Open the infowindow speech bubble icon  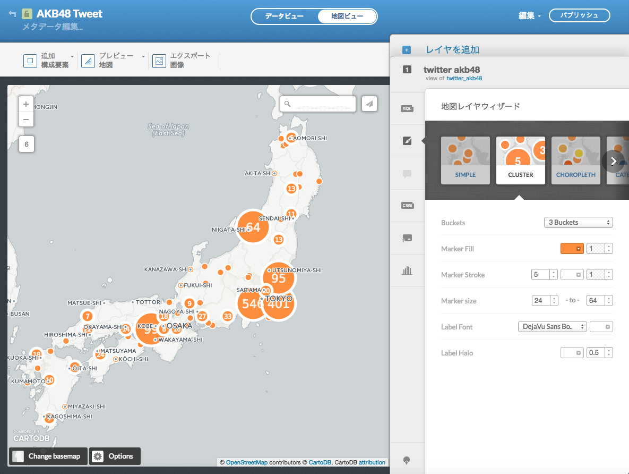(x=407, y=174)
